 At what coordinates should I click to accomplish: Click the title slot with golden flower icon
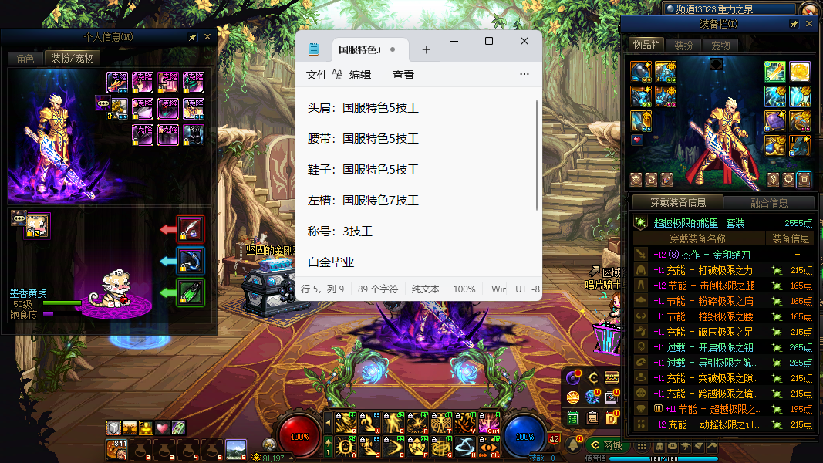[x=800, y=72]
